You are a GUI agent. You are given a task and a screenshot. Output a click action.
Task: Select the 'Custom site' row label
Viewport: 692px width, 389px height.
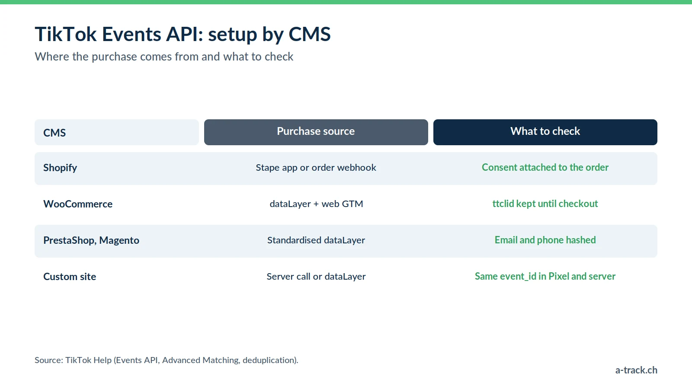pos(70,277)
